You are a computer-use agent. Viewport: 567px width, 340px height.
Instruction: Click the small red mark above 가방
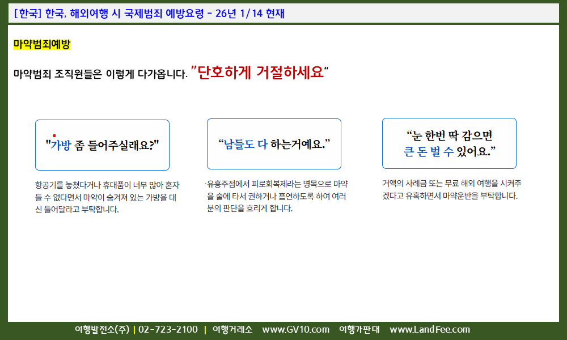(x=54, y=135)
